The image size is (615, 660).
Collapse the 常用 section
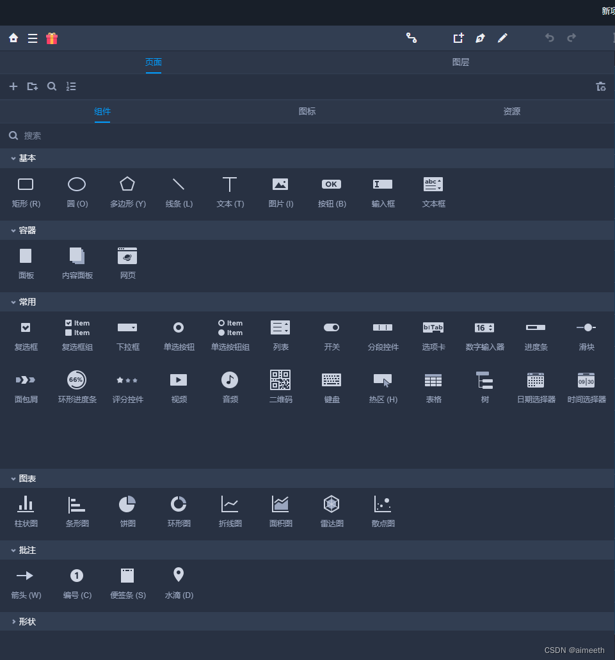[307, 302]
